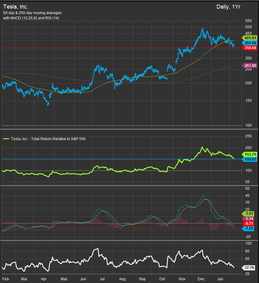This screenshot has width=259, height=283.
Task: Click the -20 label on the MACD axis
Action: (248, 237)
